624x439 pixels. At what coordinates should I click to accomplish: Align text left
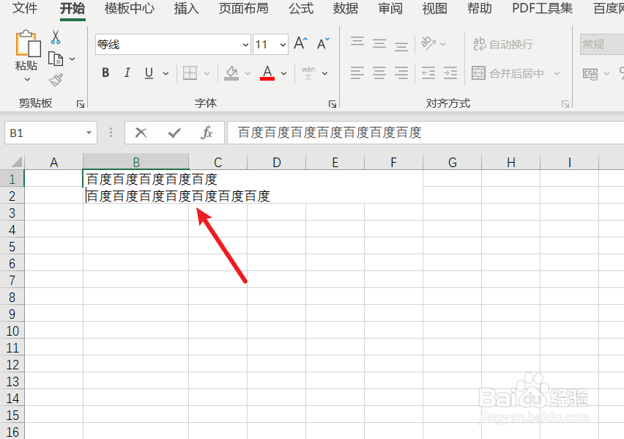tap(357, 73)
